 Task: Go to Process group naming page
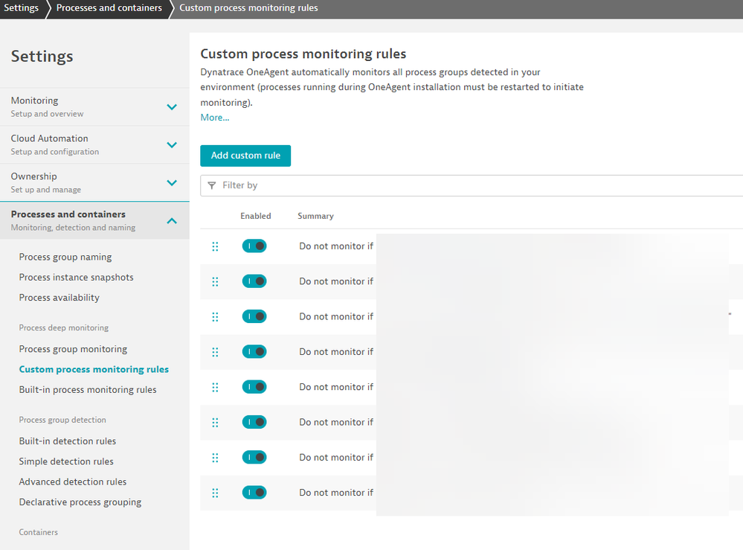[x=65, y=258]
